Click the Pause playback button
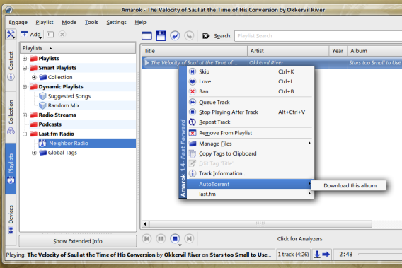Viewport: 402px width, 268px height. coord(161,239)
